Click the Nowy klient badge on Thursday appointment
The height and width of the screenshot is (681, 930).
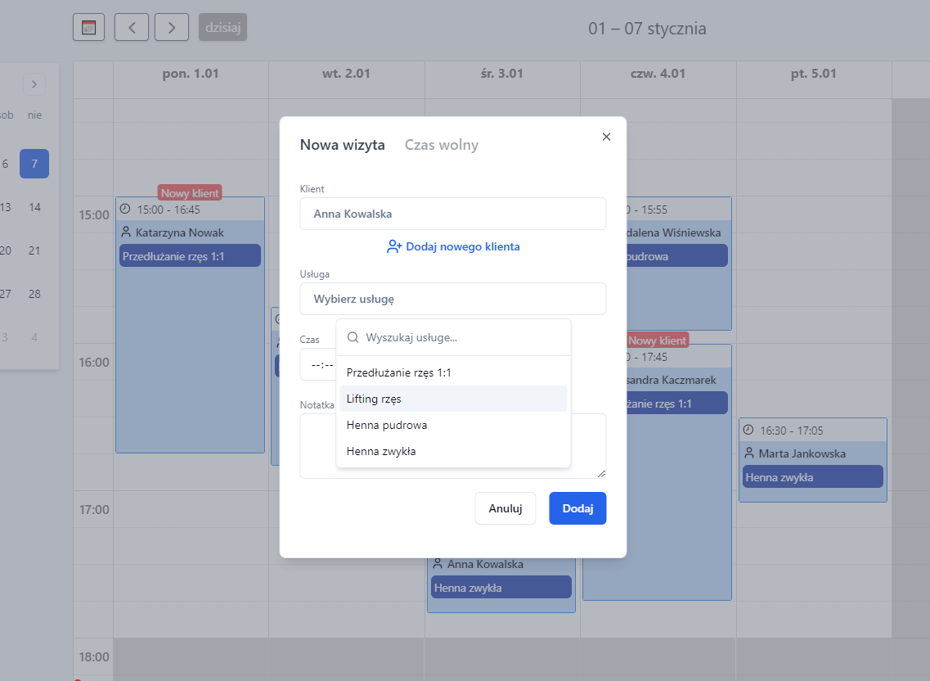[x=657, y=340]
